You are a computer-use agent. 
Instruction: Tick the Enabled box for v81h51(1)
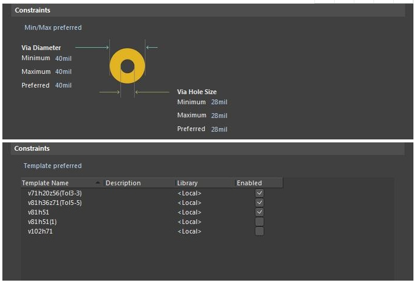(x=259, y=222)
